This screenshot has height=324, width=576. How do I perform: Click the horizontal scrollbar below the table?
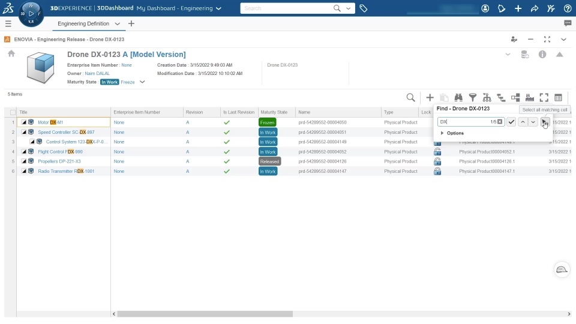[x=205, y=314]
